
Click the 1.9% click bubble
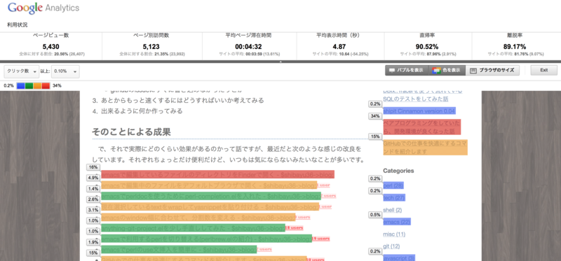click(x=93, y=242)
